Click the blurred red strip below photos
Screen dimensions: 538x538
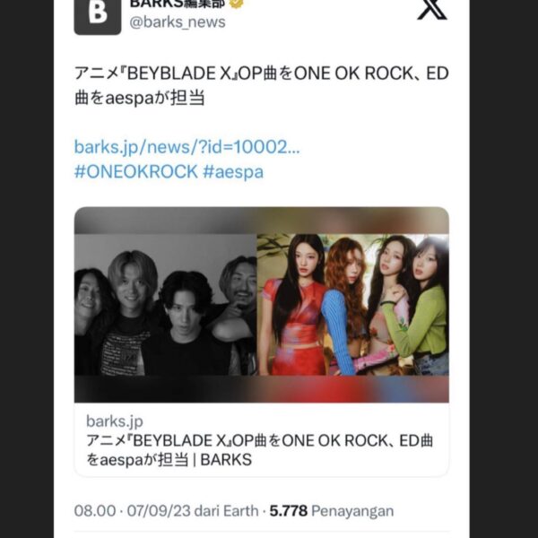click(x=262, y=389)
